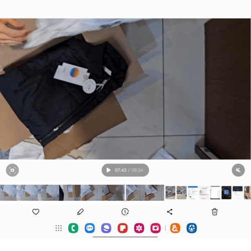
Task: Open the blue Messages app
Action: click(90, 228)
